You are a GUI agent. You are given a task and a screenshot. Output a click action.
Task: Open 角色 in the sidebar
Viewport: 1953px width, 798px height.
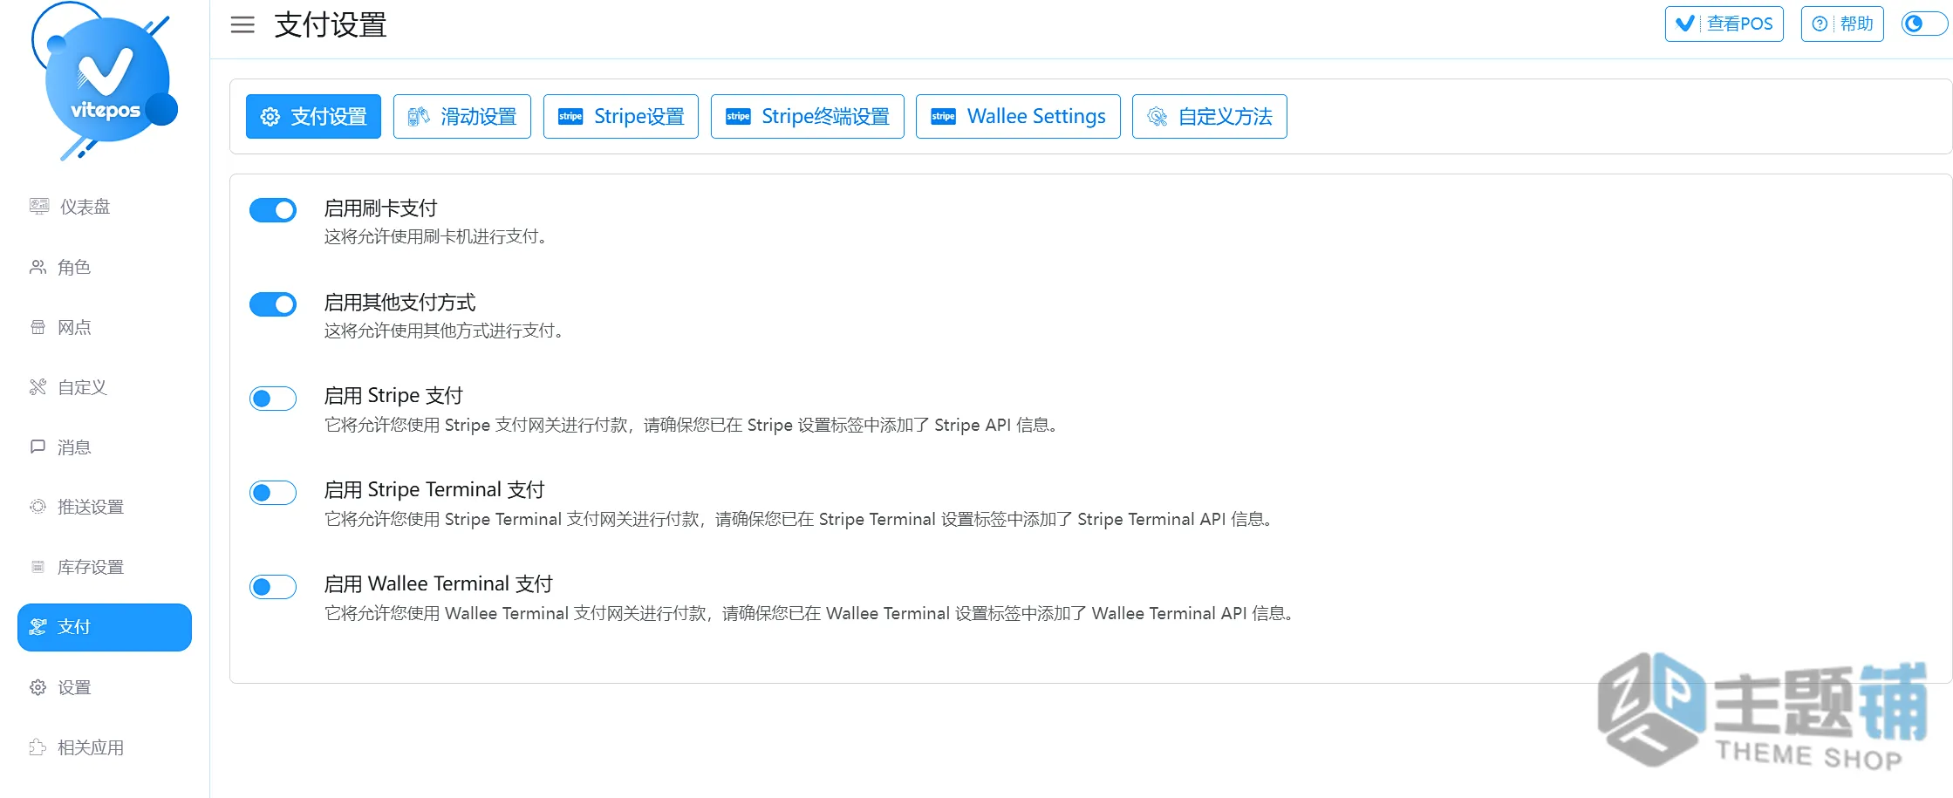(105, 267)
